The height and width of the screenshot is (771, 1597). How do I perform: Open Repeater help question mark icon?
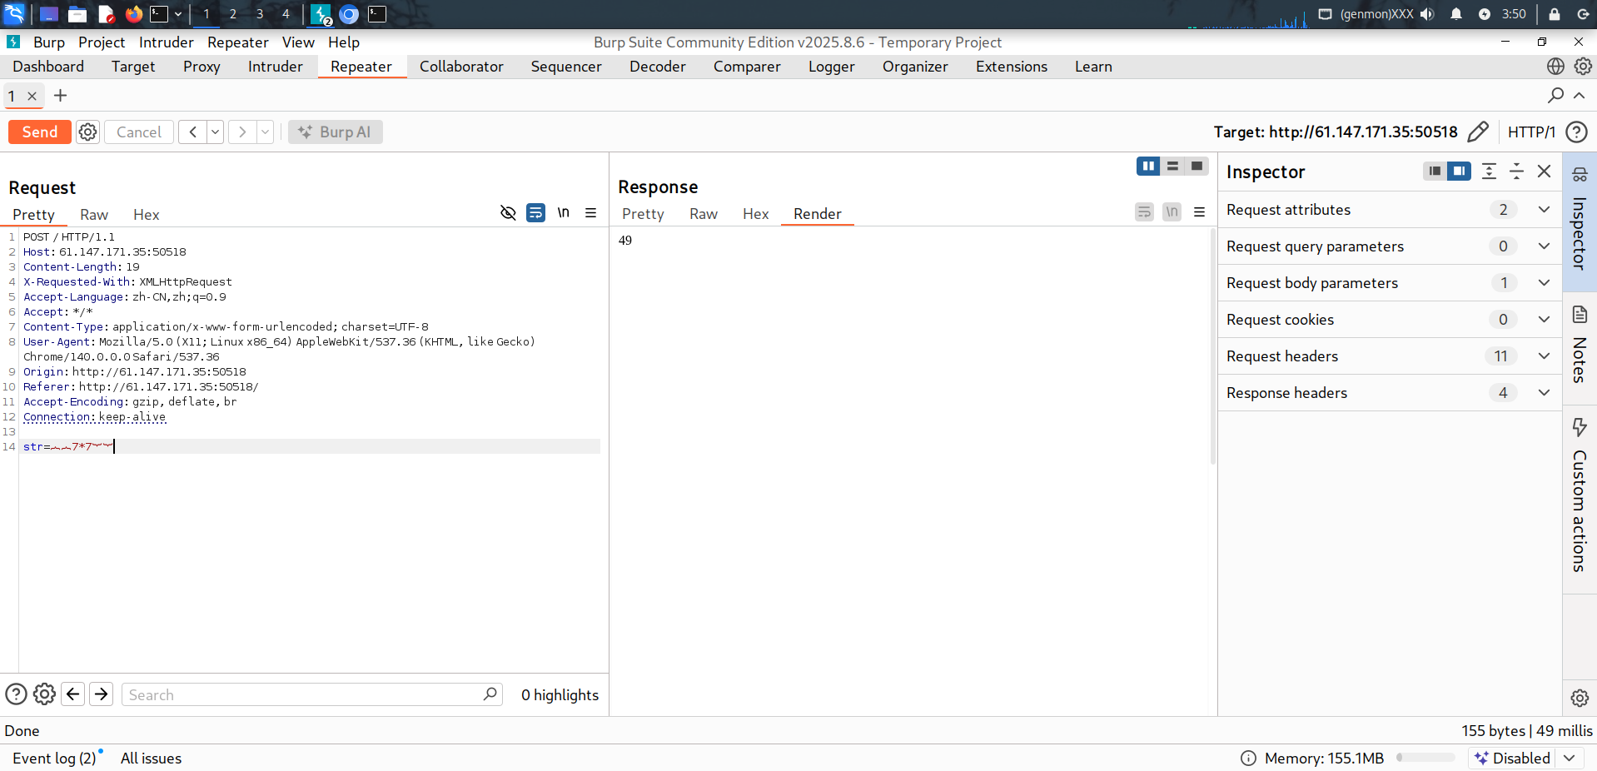click(1576, 132)
